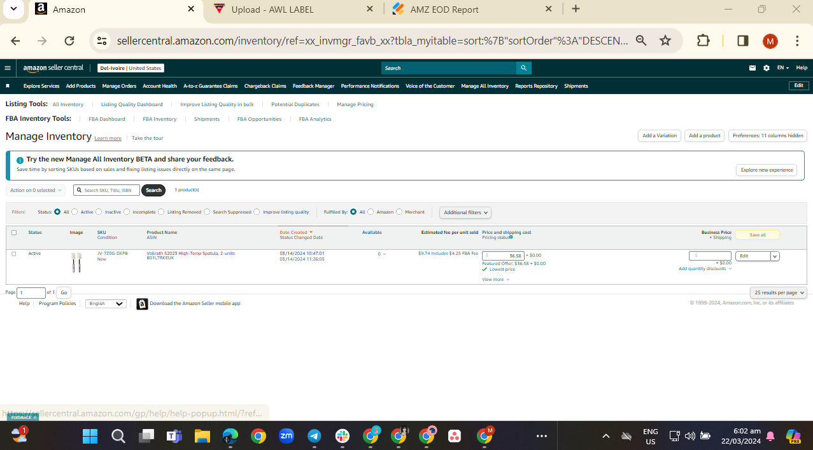Open the English language dropdown in footer
The image size is (813, 450).
106,304
